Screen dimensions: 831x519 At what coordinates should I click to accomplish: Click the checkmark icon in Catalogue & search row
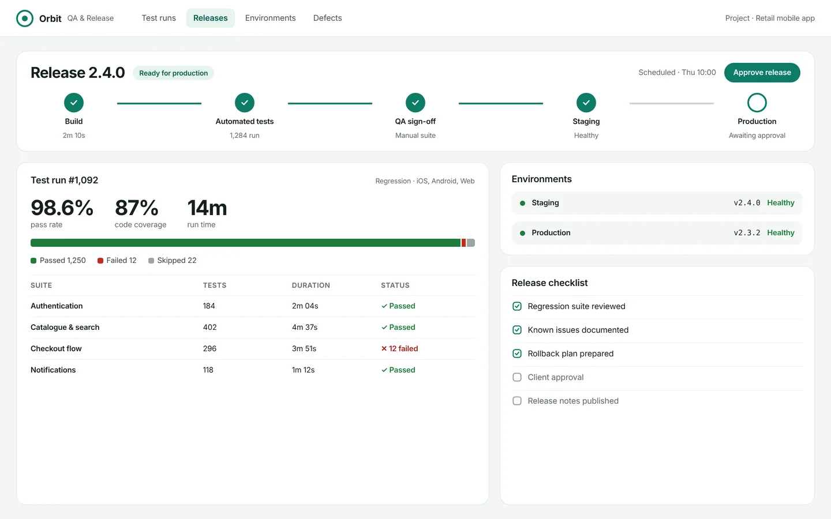tap(384, 328)
